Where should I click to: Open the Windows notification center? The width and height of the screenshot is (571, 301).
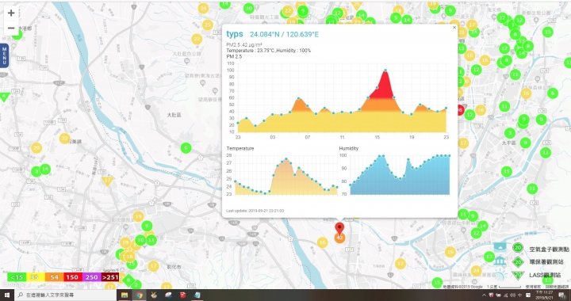point(562,295)
